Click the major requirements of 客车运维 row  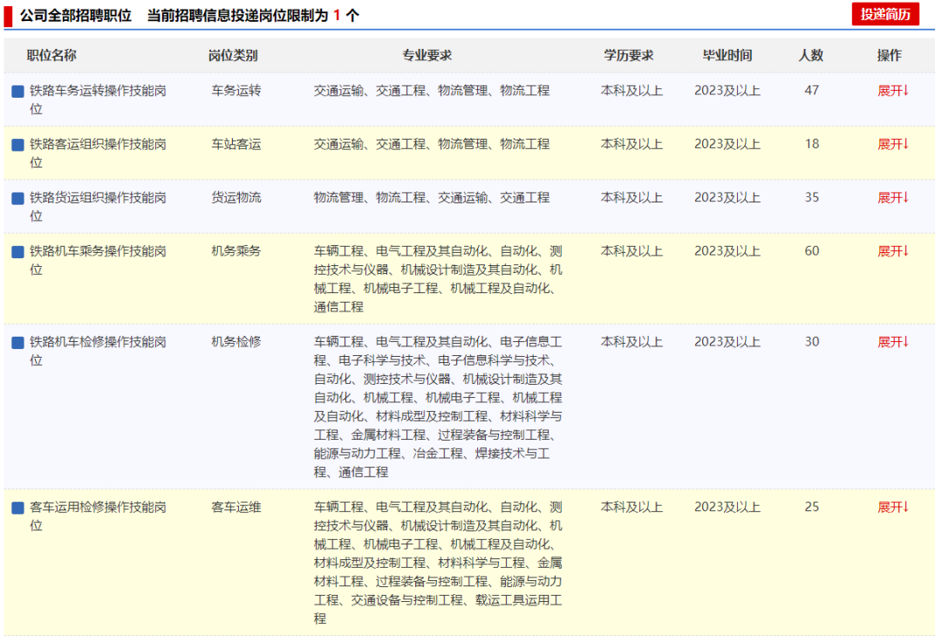click(x=438, y=563)
